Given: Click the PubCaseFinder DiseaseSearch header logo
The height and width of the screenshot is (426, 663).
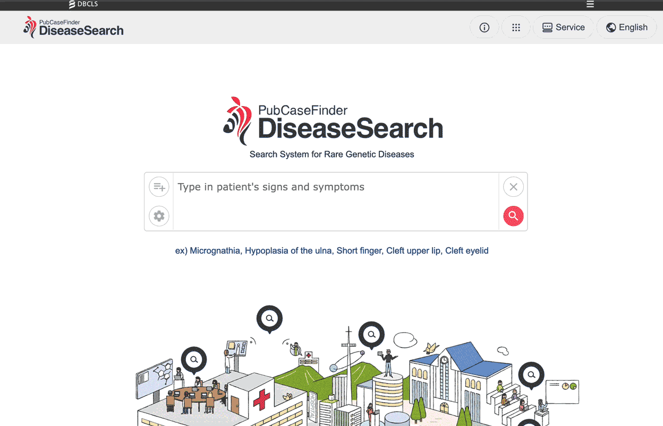Looking at the screenshot, I should pos(73,27).
